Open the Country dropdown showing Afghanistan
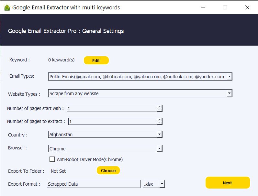 click(105, 134)
